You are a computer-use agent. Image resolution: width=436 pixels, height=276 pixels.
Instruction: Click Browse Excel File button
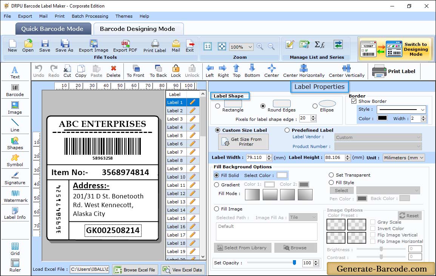pos(135,270)
